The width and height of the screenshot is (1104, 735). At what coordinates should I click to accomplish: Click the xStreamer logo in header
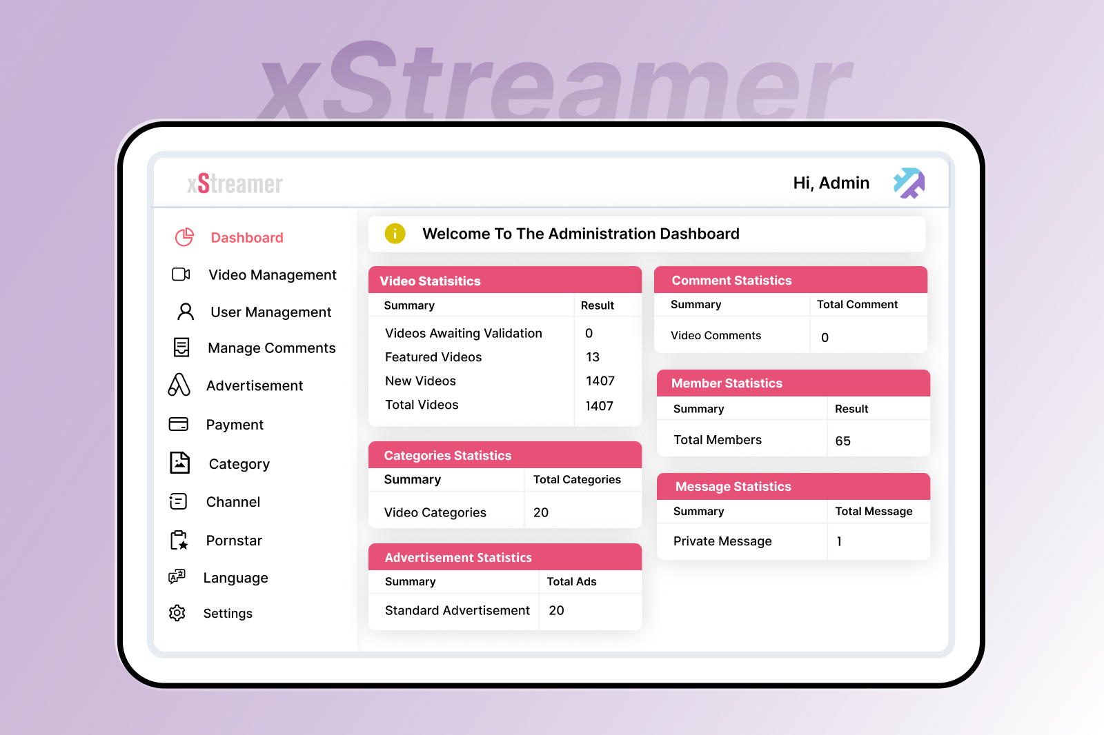pyautogui.click(x=235, y=184)
